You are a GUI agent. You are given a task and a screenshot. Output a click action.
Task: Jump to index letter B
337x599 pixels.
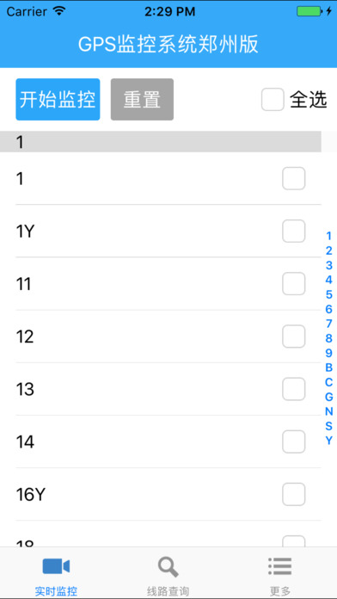[328, 367]
